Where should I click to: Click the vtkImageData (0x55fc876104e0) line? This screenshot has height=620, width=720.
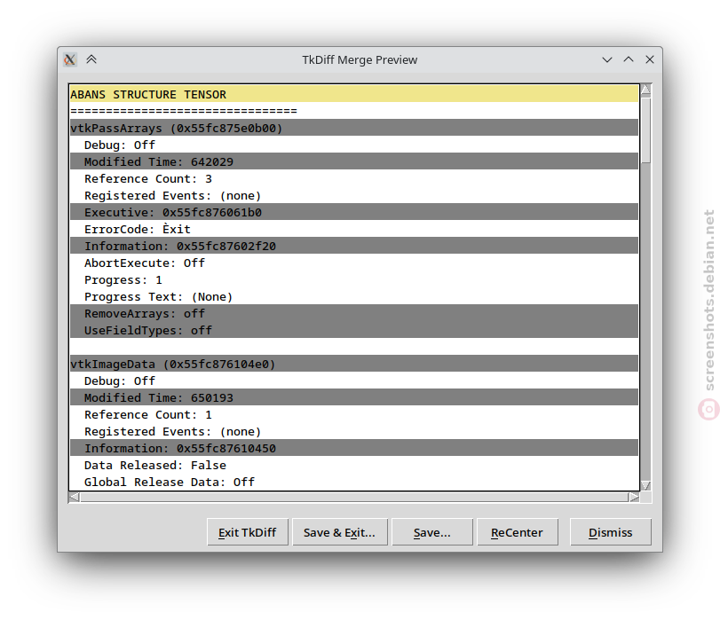point(354,364)
